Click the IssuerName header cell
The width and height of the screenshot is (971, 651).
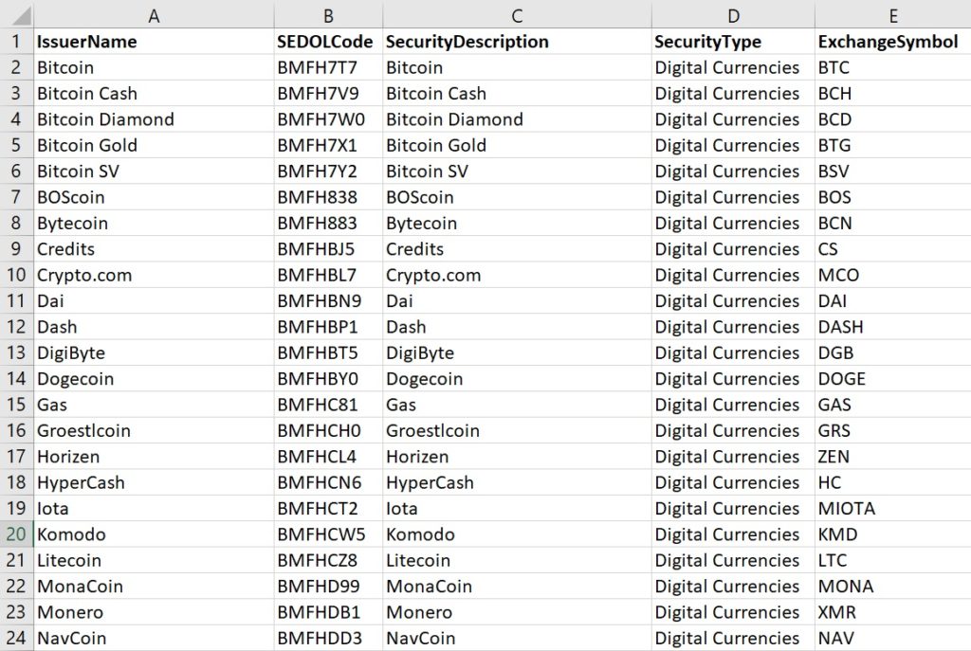tap(154, 42)
